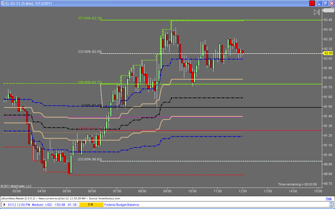Viewport: 335px width, 209px height.
Task: Expand the news item triangle arrow
Action: point(4,205)
